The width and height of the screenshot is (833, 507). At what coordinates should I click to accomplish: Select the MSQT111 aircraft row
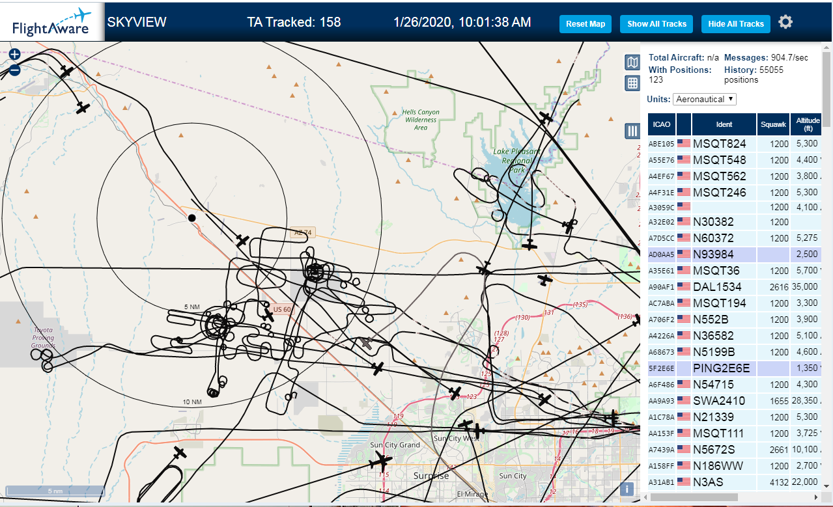pyautogui.click(x=735, y=433)
